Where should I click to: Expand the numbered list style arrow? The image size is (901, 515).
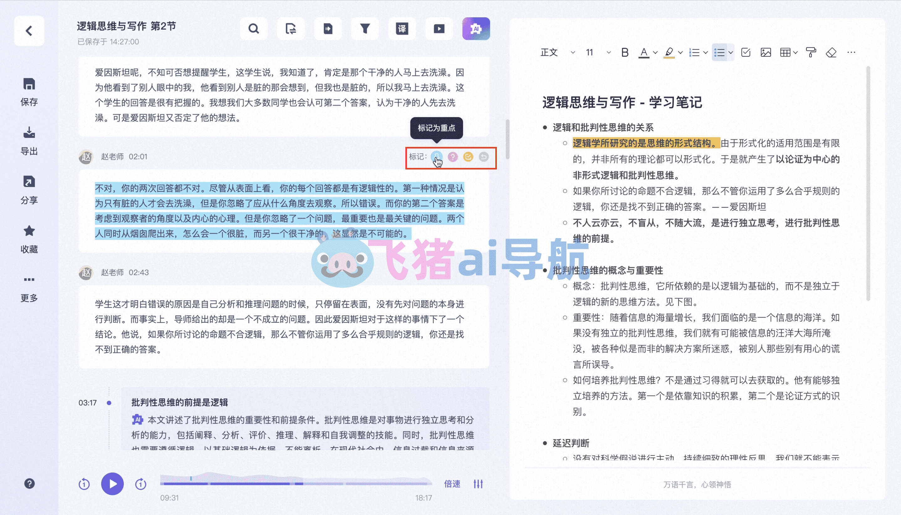tap(706, 53)
